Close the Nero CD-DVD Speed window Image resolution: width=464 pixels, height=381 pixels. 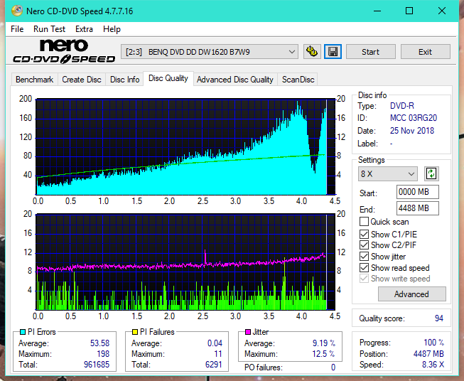tap(442, 11)
